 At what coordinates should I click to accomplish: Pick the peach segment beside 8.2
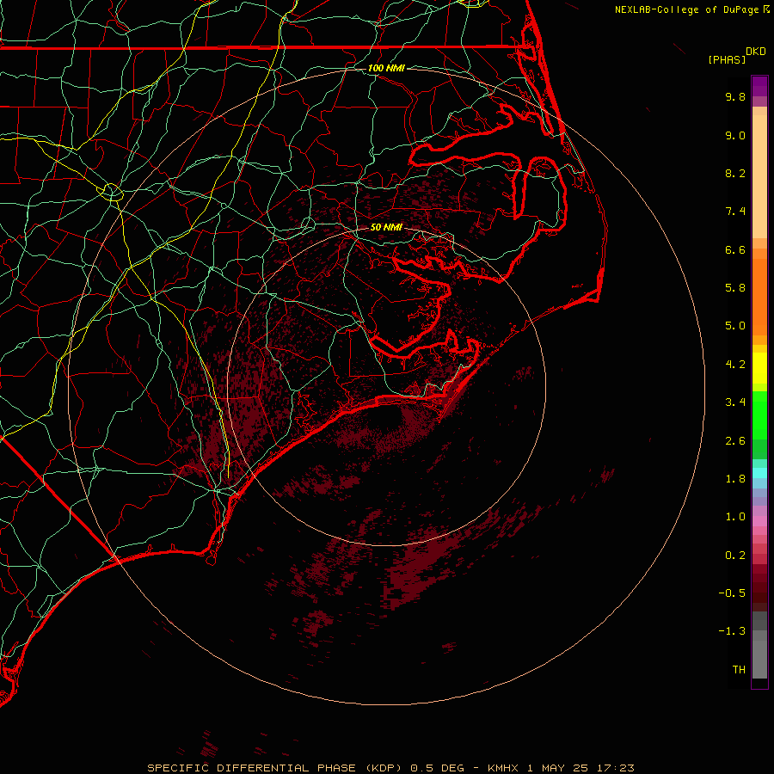coord(759,176)
